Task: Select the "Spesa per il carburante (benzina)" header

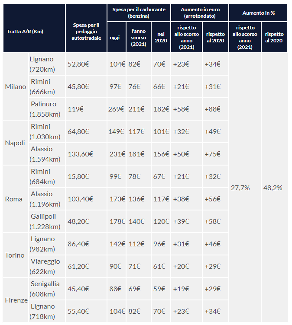Action: click(139, 12)
